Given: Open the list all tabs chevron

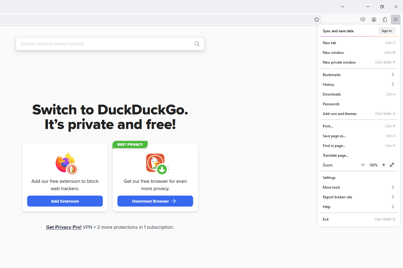Looking at the screenshot, I should click(x=343, y=7).
